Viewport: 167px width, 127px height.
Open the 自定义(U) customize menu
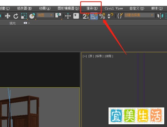137,8
